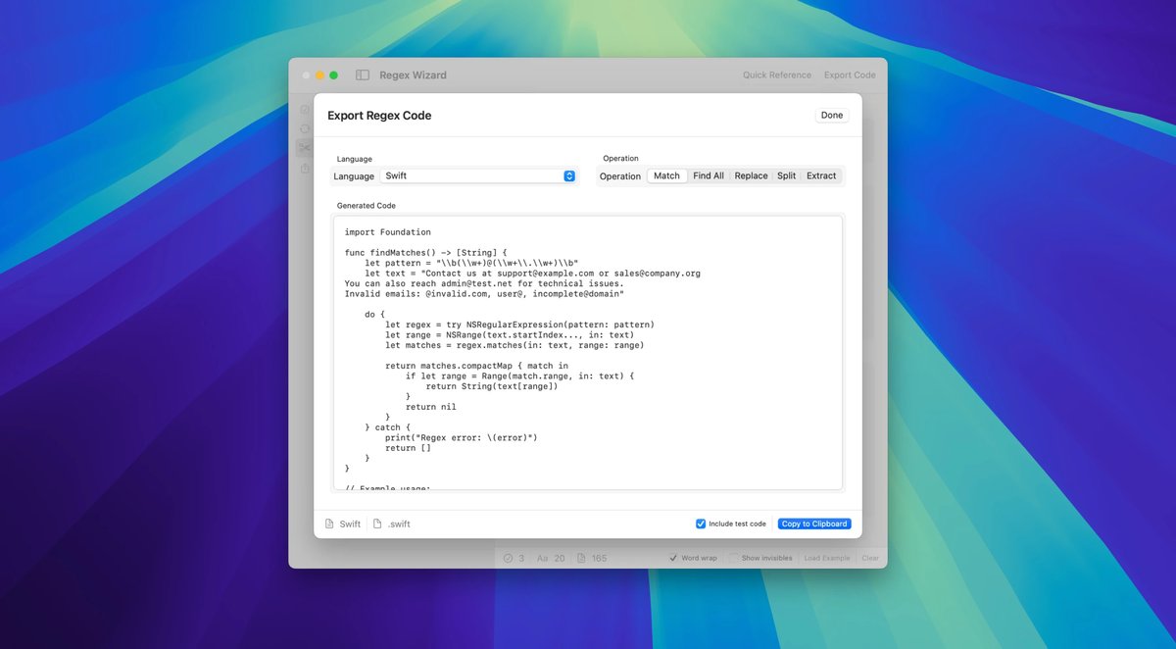1176x649 pixels.
Task: Open Quick Reference in the toolbar
Action: [776, 75]
